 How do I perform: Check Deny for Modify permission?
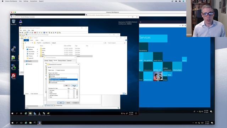click(x=74, y=92)
